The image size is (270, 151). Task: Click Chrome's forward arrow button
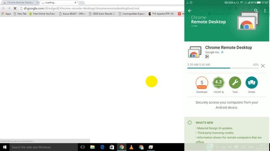[9, 8]
